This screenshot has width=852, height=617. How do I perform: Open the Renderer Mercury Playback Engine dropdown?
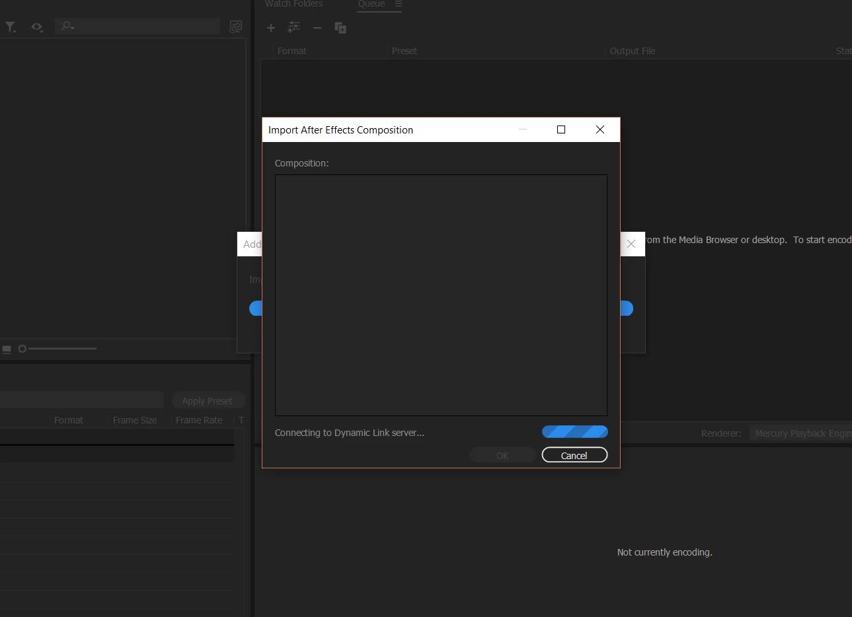[x=800, y=433]
